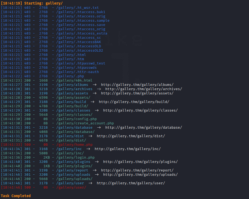249x199 pixels.
Task: Click redirect URL http://gallery.thm/gallery/report/
Action: click(x=137, y=170)
